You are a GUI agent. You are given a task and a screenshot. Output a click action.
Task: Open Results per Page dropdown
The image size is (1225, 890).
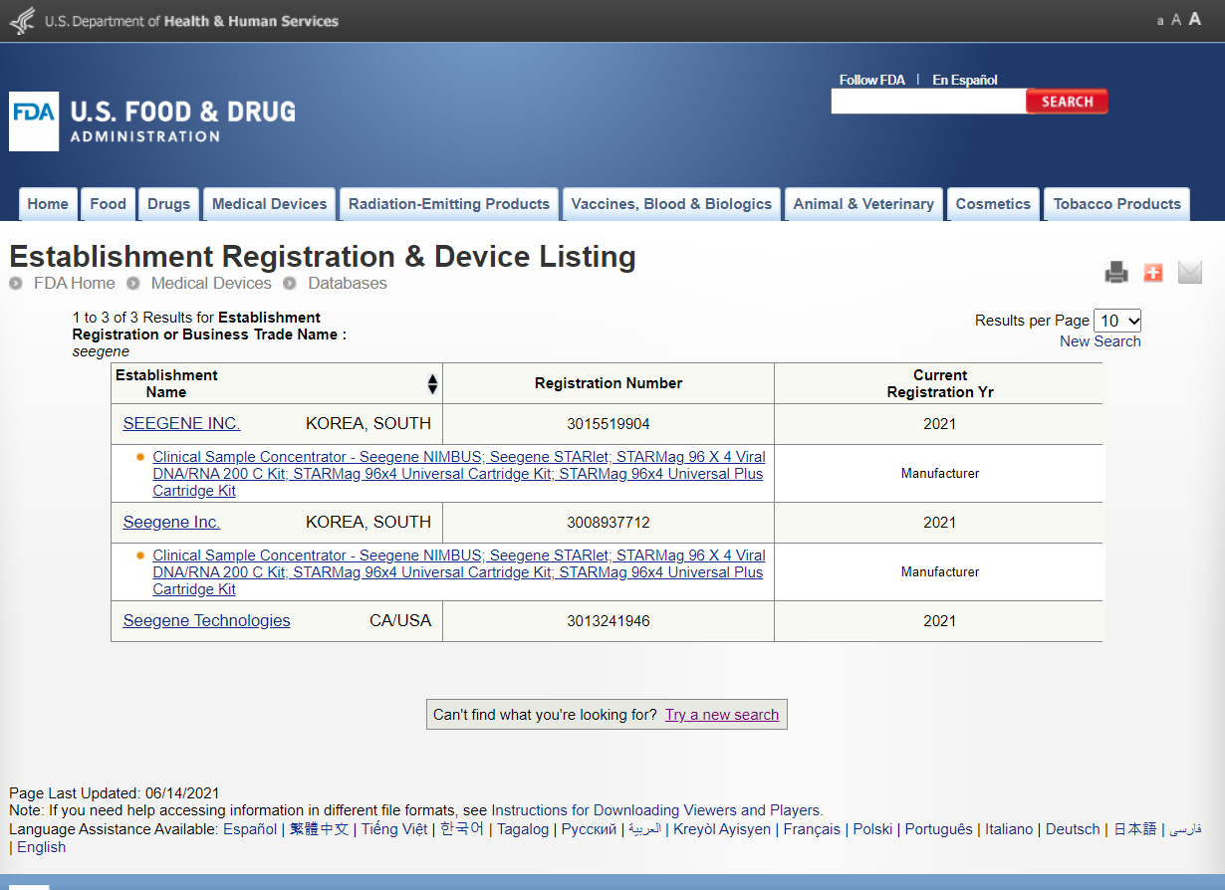pyautogui.click(x=1117, y=321)
